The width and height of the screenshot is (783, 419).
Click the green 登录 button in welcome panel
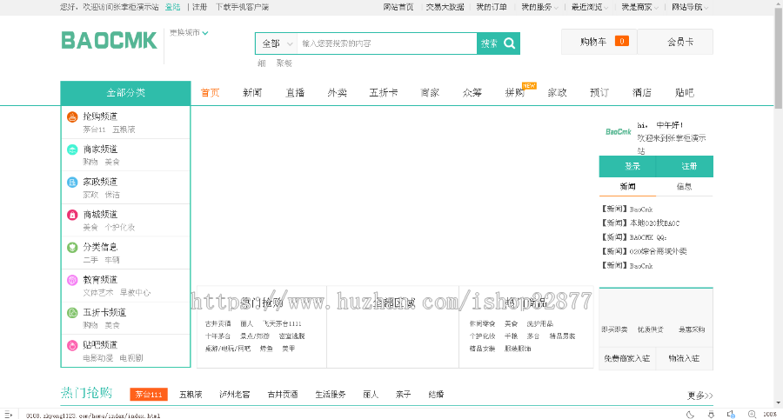pos(627,167)
